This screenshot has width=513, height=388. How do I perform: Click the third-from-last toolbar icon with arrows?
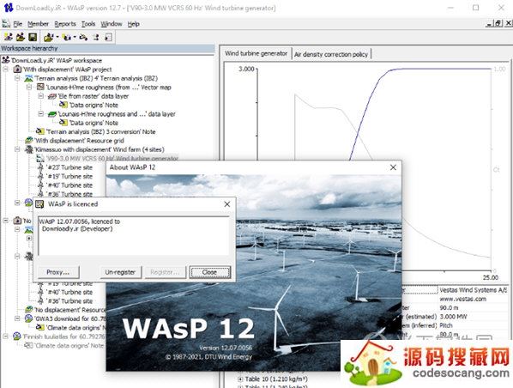pyautogui.click(x=83, y=37)
